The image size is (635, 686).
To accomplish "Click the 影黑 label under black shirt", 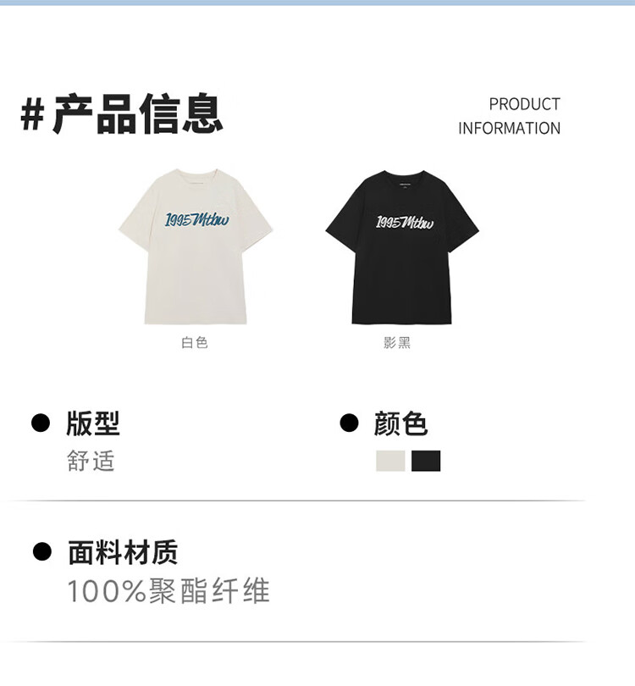I will pyautogui.click(x=397, y=342).
